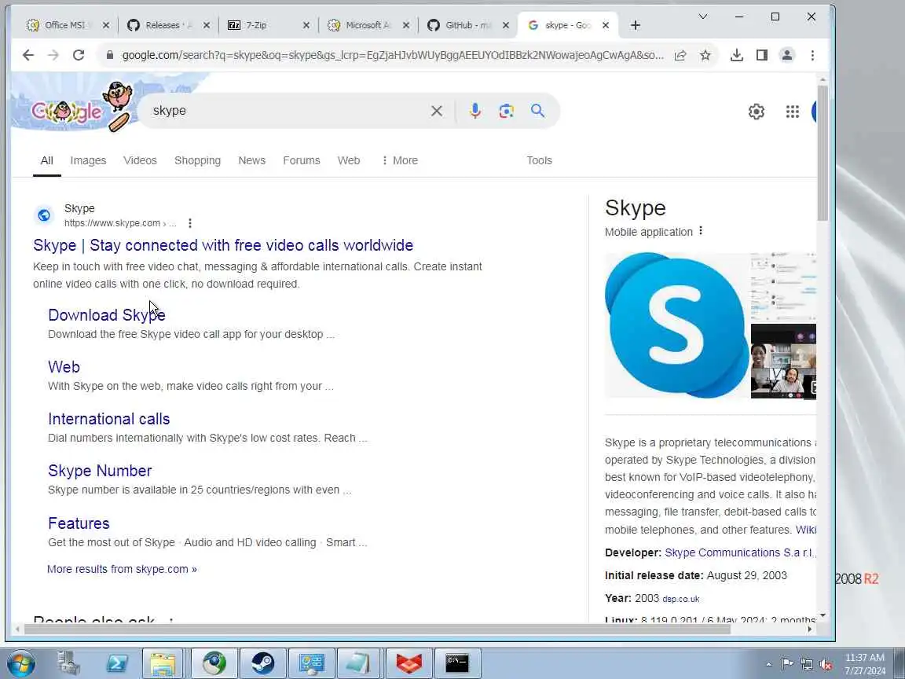Select the News search filter
905x679 pixels.
click(x=251, y=160)
